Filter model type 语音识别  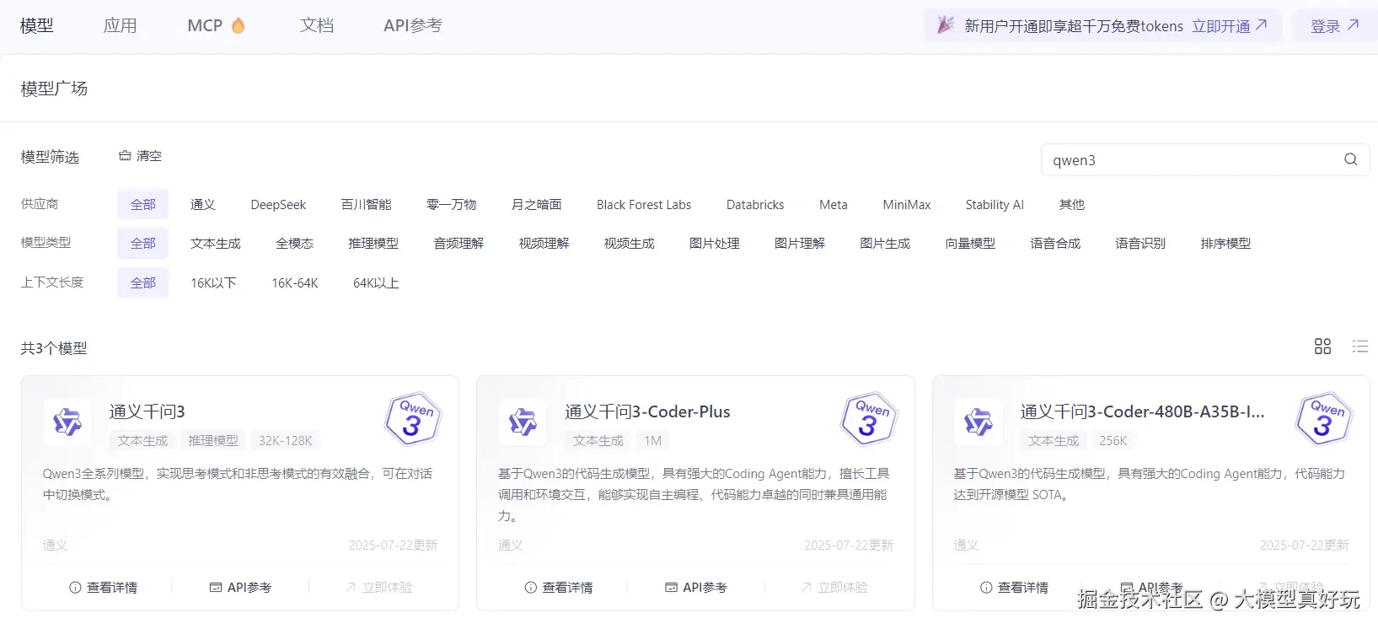pyautogui.click(x=1140, y=244)
